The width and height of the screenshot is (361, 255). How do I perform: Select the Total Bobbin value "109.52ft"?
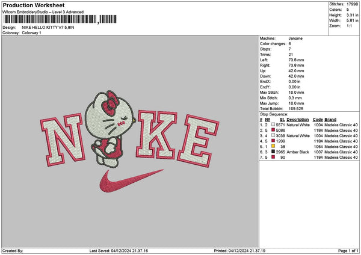tap(296, 109)
